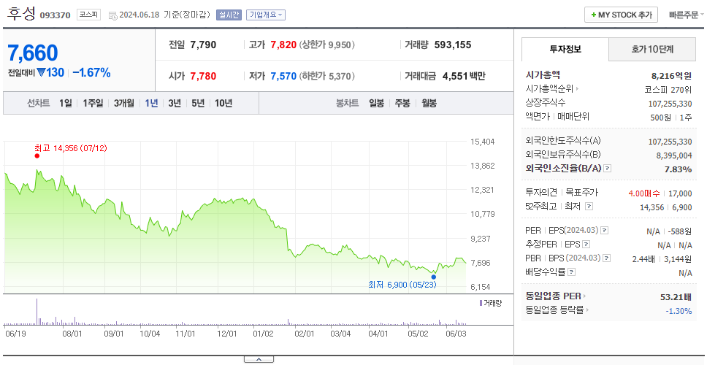707x365 pixels.
Task: Click the 코스피 market badge
Action: click(88, 15)
